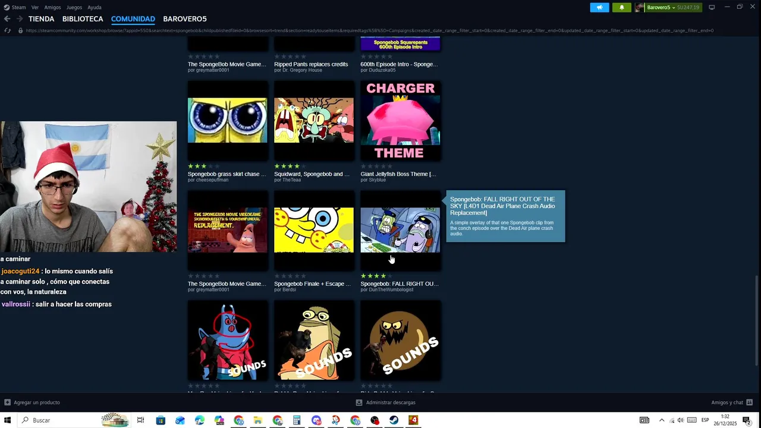Open the blue fish SOUNDS thumbnail
Image resolution: width=761 pixels, height=428 pixels.
[x=228, y=340]
